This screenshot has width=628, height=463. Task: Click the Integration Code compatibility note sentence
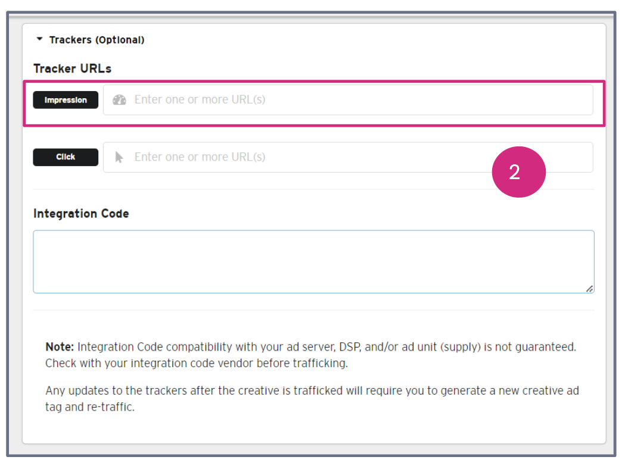coord(327,346)
